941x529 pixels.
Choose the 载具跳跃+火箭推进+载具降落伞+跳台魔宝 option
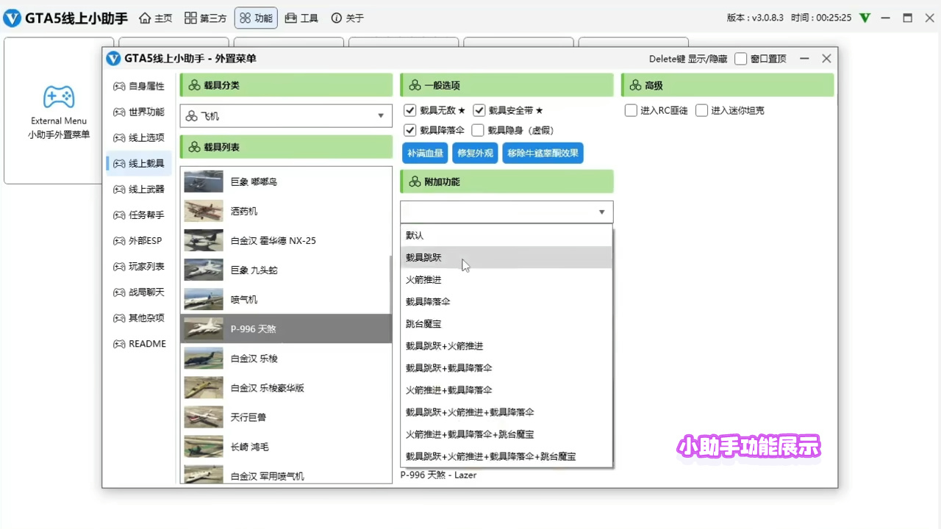pos(507,456)
